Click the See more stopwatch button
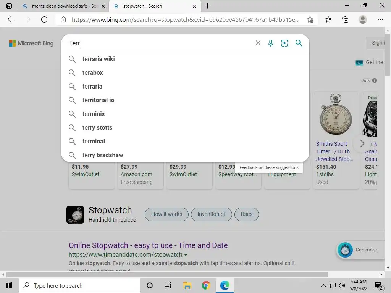Viewport: 391px width, 293px height. pos(360,250)
